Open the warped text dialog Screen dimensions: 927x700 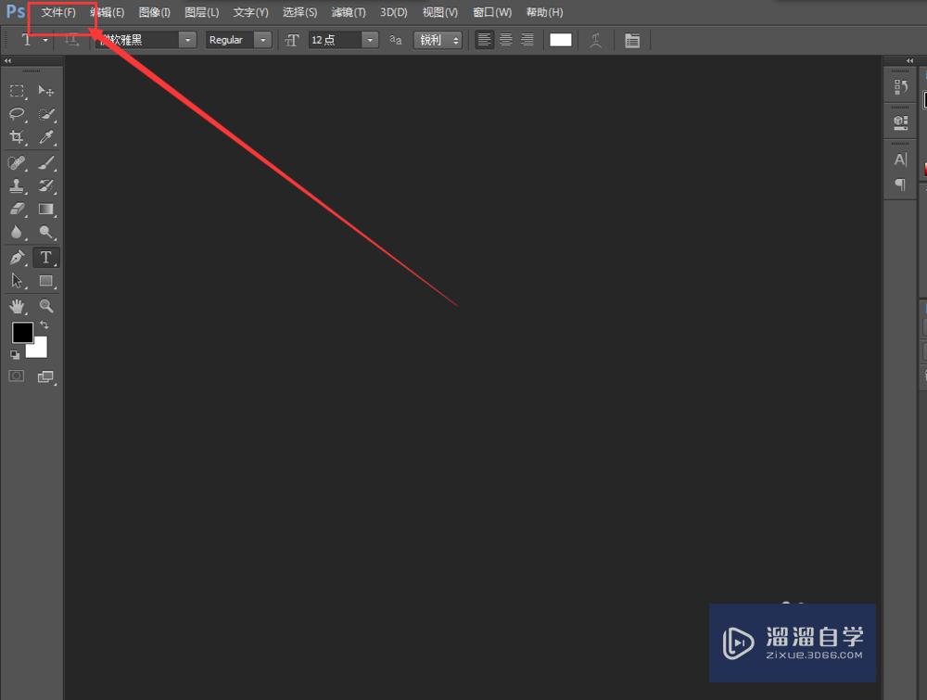[x=595, y=40]
